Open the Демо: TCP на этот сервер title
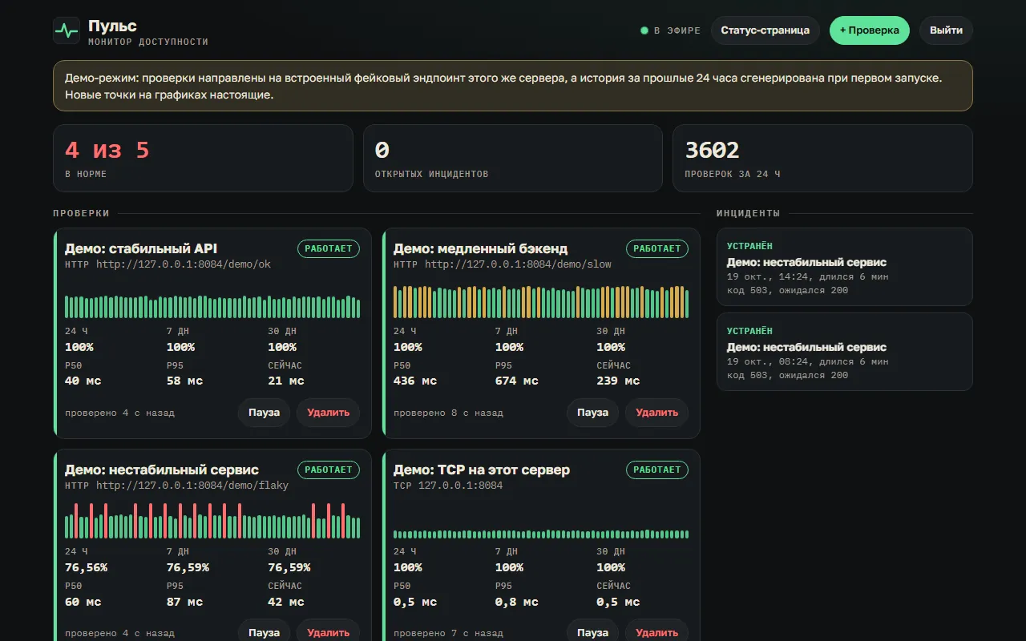Image resolution: width=1026 pixels, height=641 pixels. pos(482,470)
